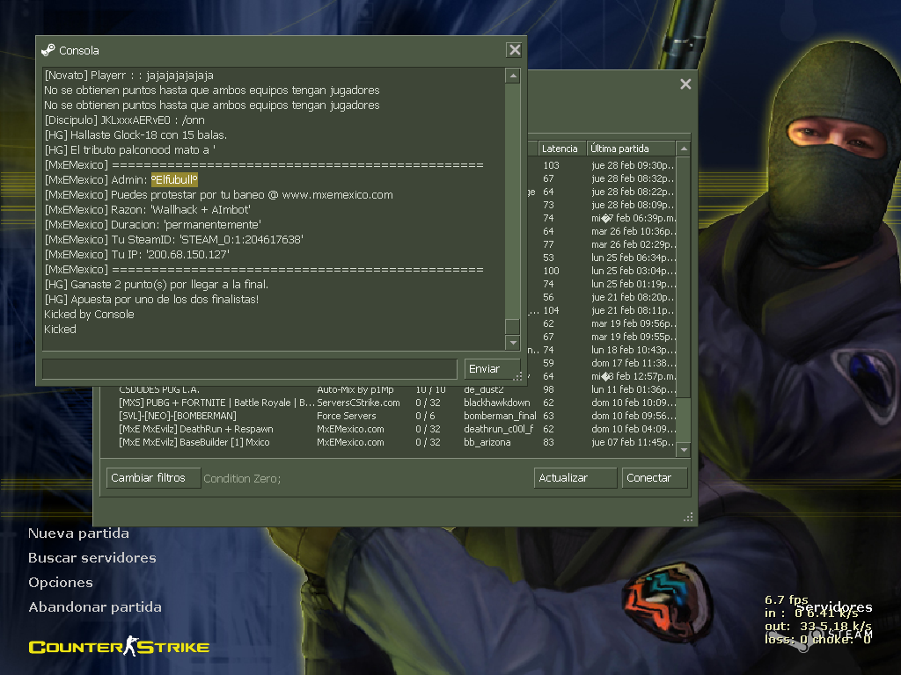Click the server list scroll up arrow

coord(684,149)
